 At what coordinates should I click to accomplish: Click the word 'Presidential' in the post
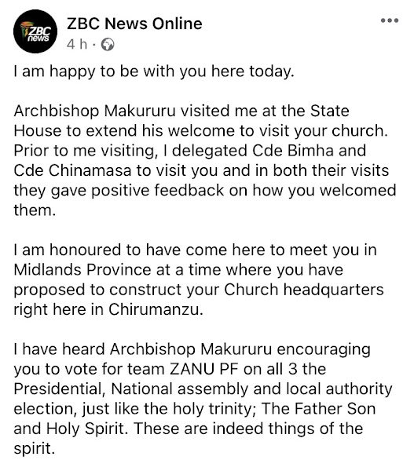(x=59, y=389)
